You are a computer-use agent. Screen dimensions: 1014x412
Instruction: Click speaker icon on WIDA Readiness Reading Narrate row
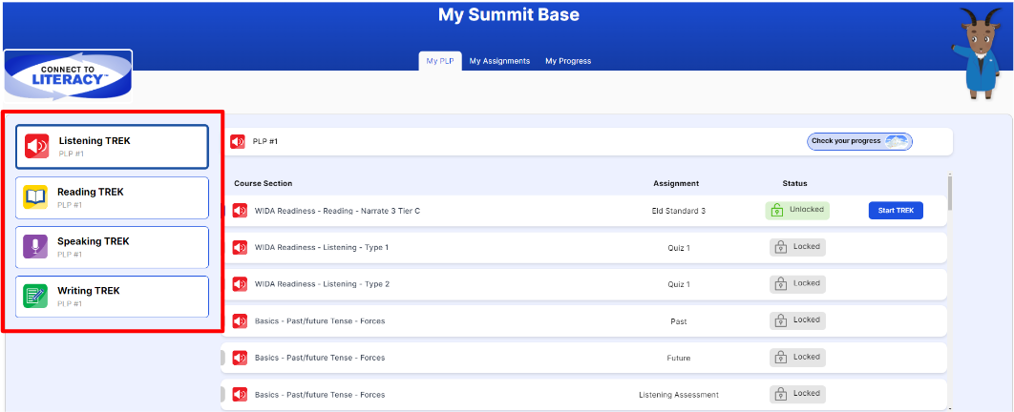240,211
